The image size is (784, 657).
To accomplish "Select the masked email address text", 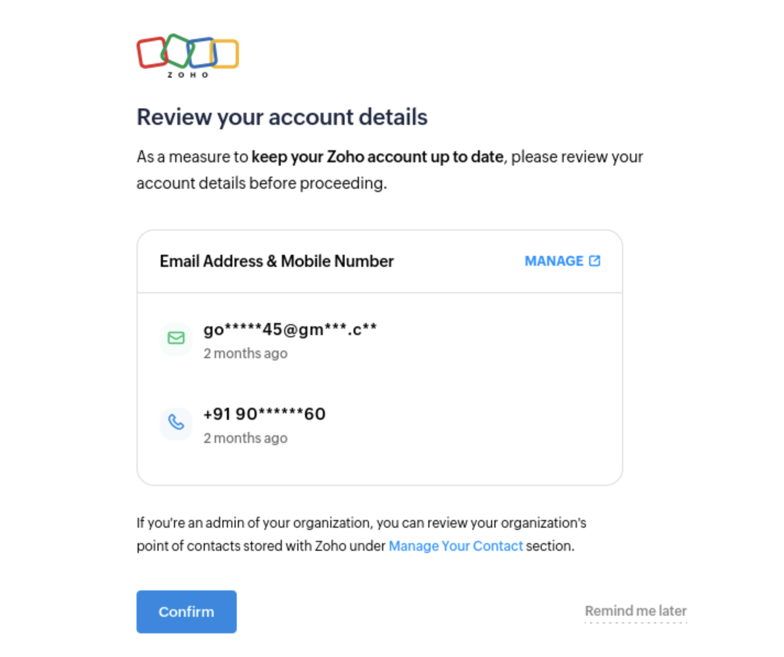I will (290, 330).
